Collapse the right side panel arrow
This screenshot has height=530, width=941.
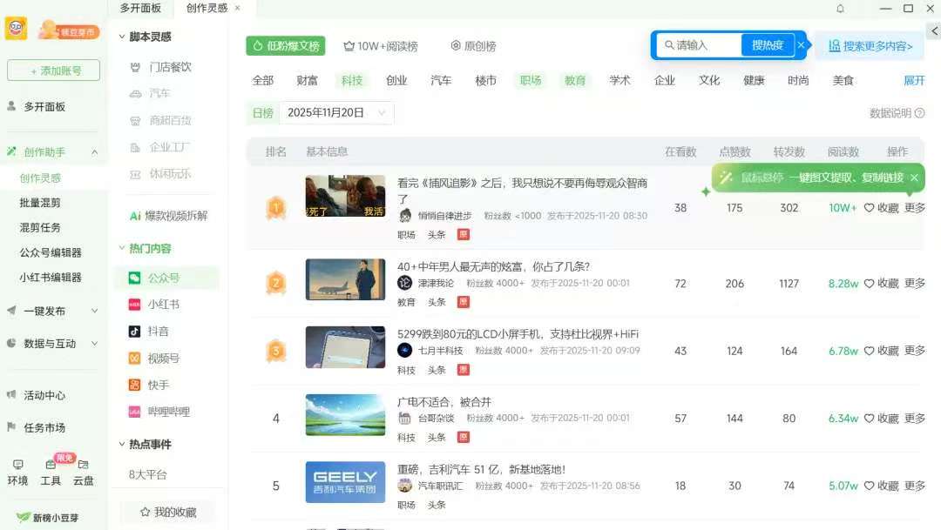point(934,30)
